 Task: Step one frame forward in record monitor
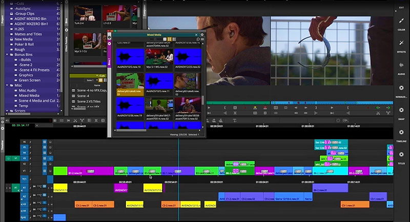coord(305,108)
